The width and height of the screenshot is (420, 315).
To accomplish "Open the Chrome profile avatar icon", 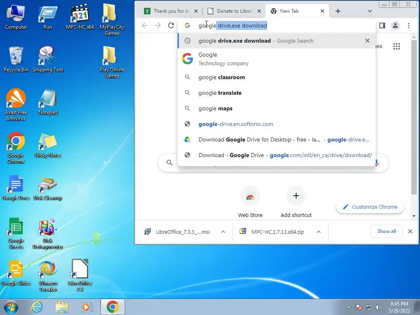I will (395, 25).
